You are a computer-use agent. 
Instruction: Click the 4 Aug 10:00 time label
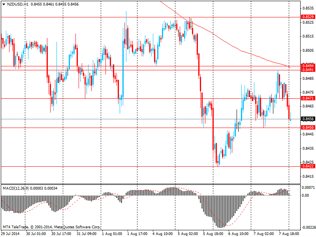click(x=163, y=234)
